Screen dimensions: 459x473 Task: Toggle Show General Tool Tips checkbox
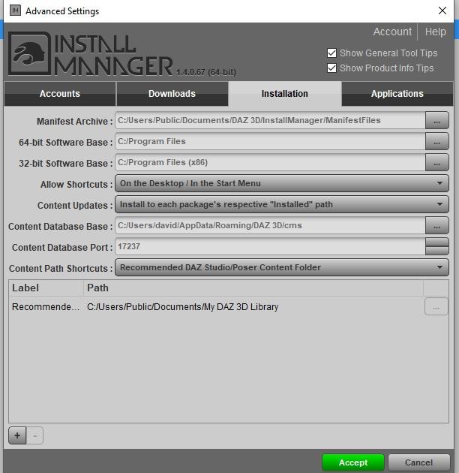[331, 53]
